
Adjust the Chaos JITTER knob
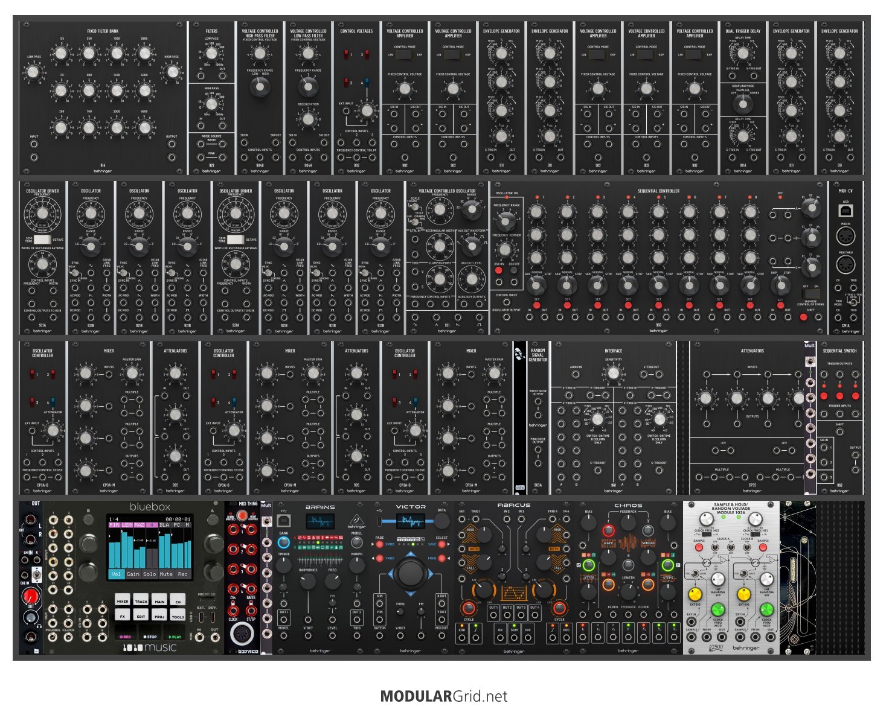(x=589, y=591)
